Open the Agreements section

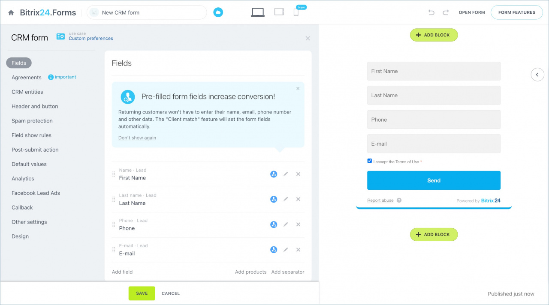tap(27, 78)
